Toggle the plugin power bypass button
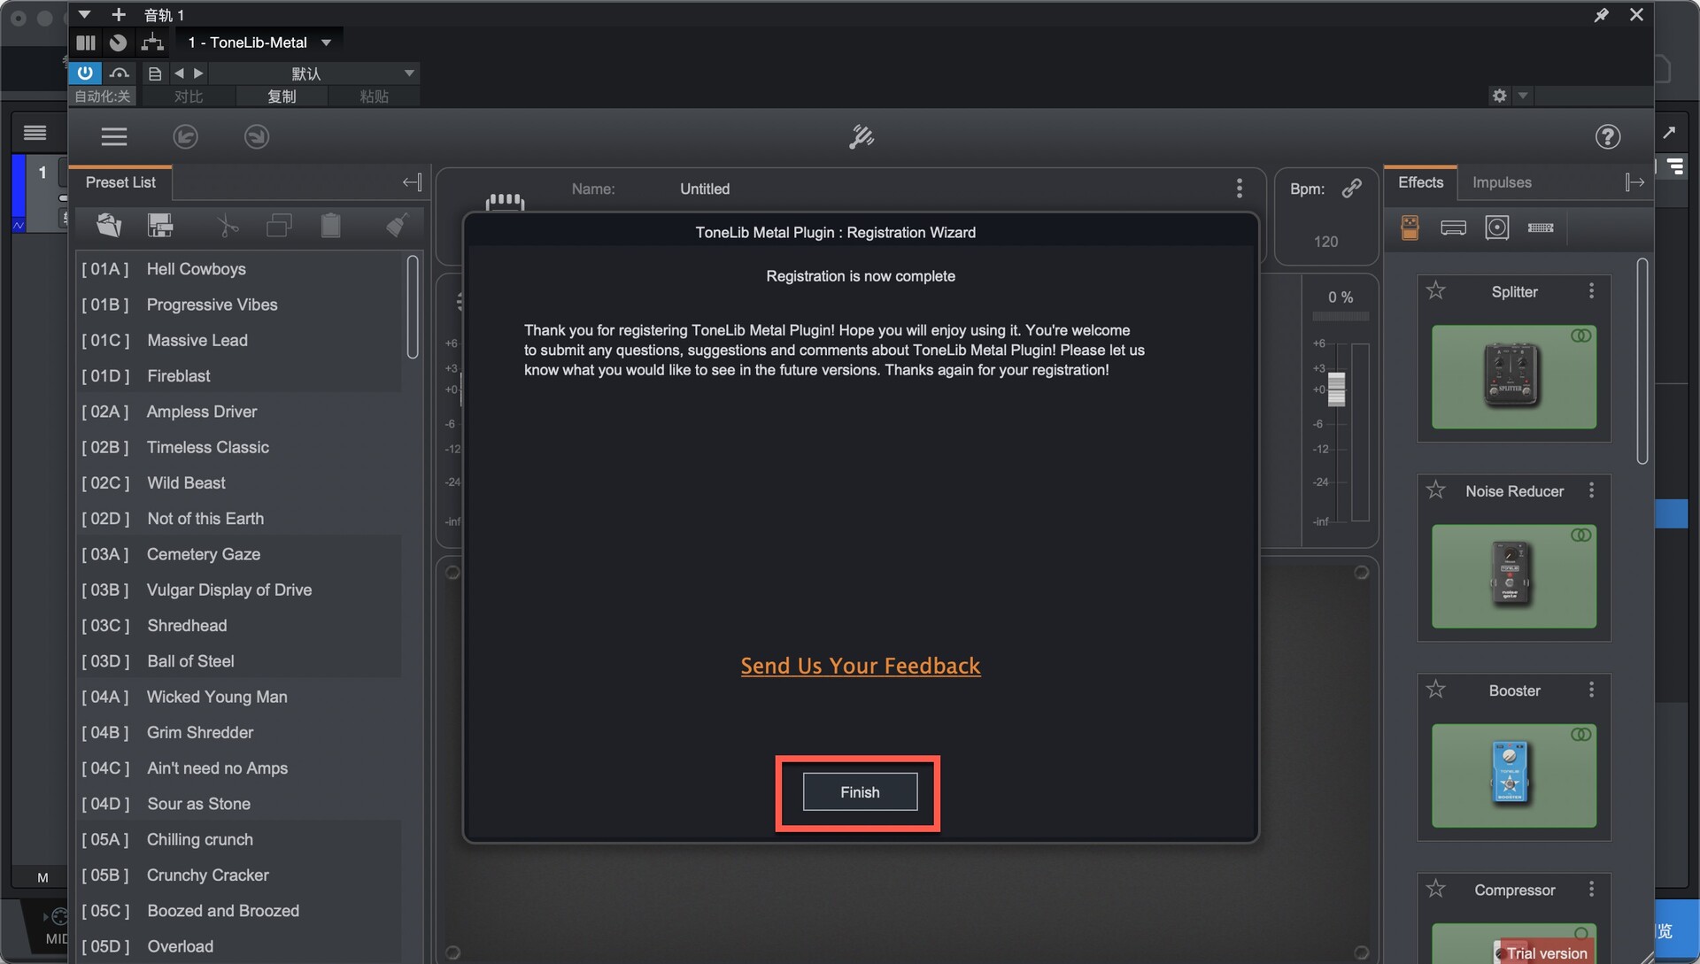Viewport: 1700px width, 964px height. [x=85, y=73]
